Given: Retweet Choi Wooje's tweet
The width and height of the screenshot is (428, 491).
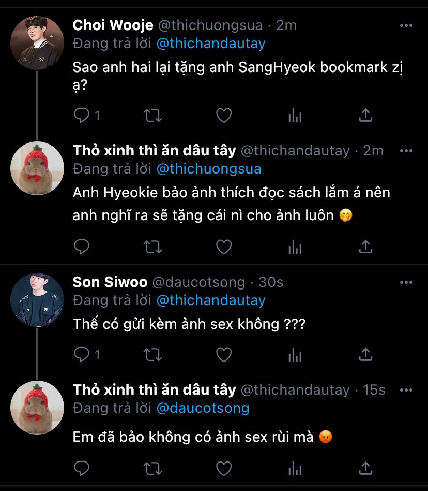Looking at the screenshot, I should coord(152,115).
